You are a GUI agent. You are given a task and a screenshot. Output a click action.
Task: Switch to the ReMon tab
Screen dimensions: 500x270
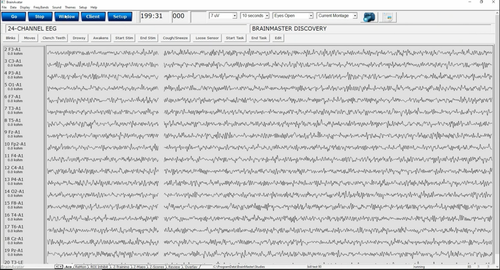pyautogui.click(x=81, y=267)
